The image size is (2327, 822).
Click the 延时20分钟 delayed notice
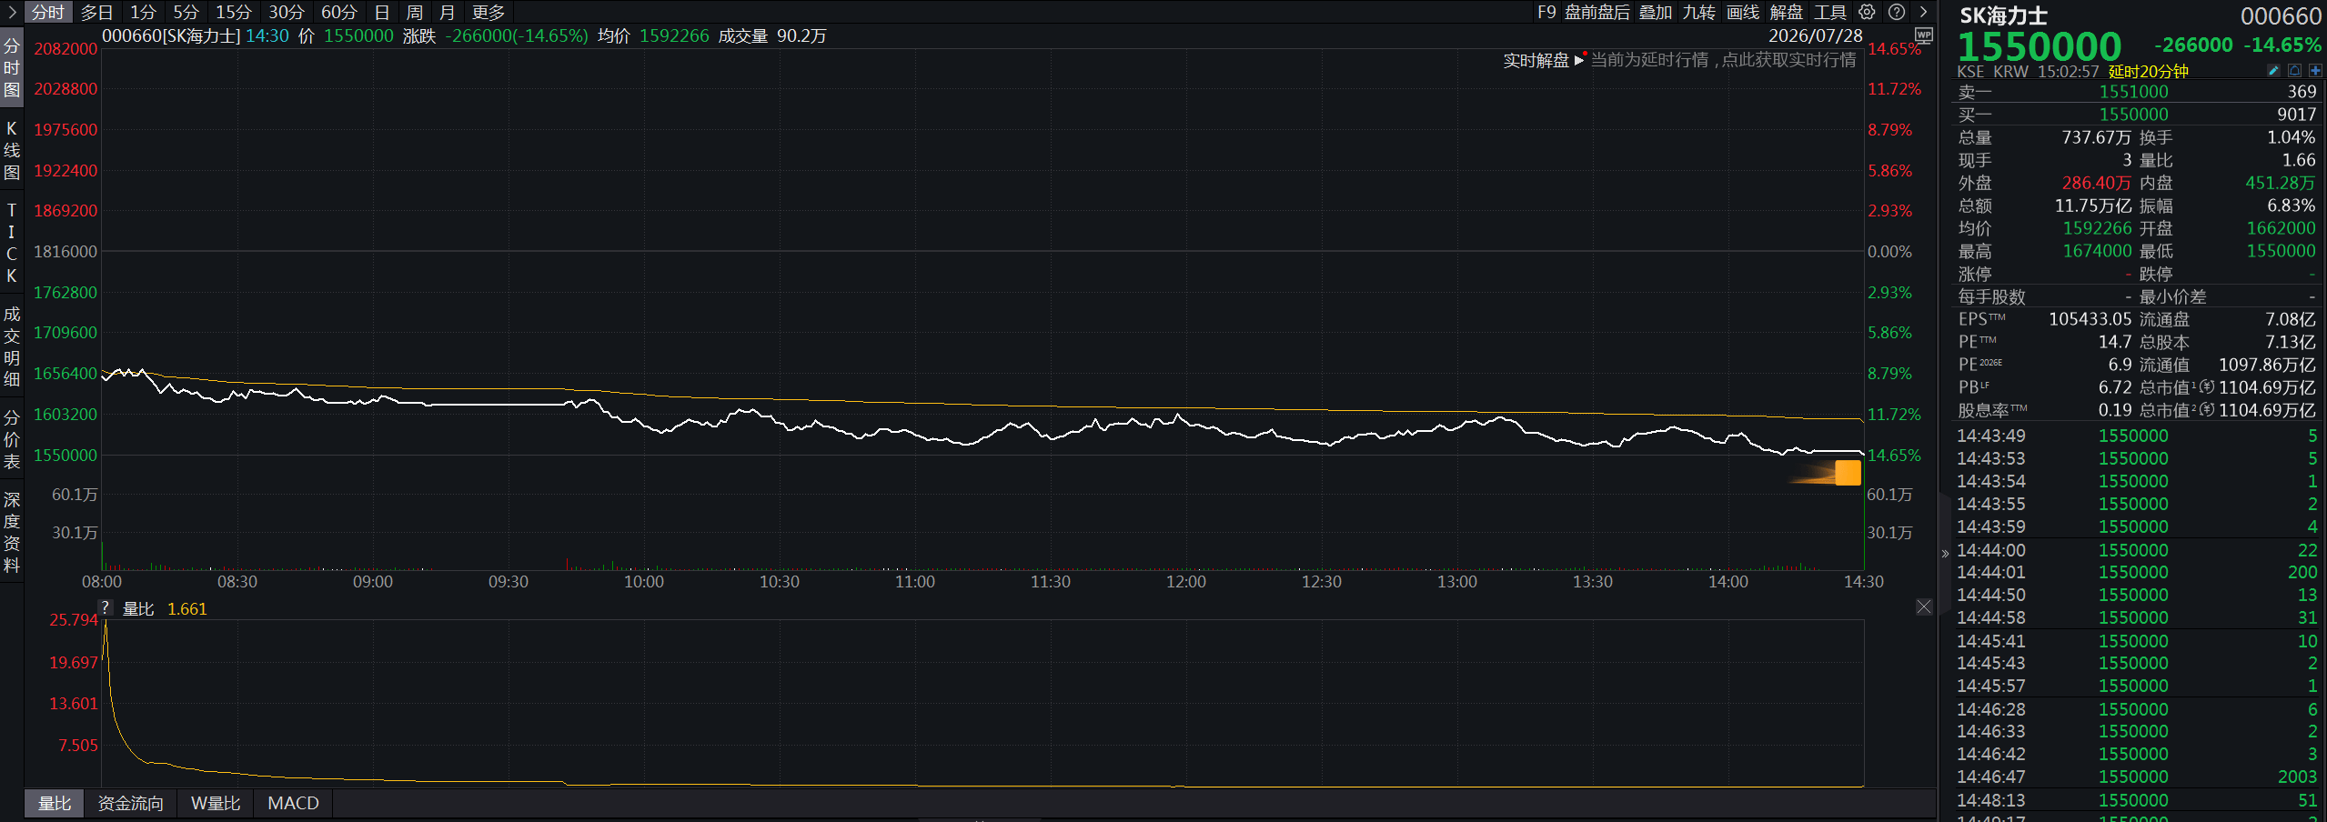(2148, 71)
